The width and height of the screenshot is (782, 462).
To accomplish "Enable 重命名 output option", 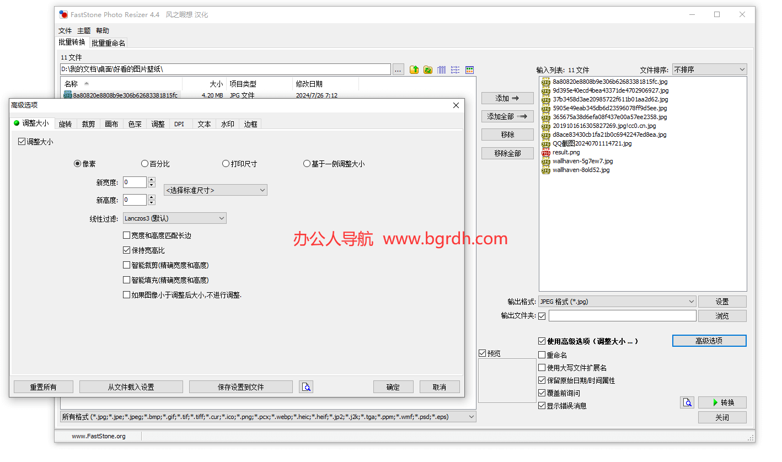I will click(x=542, y=354).
